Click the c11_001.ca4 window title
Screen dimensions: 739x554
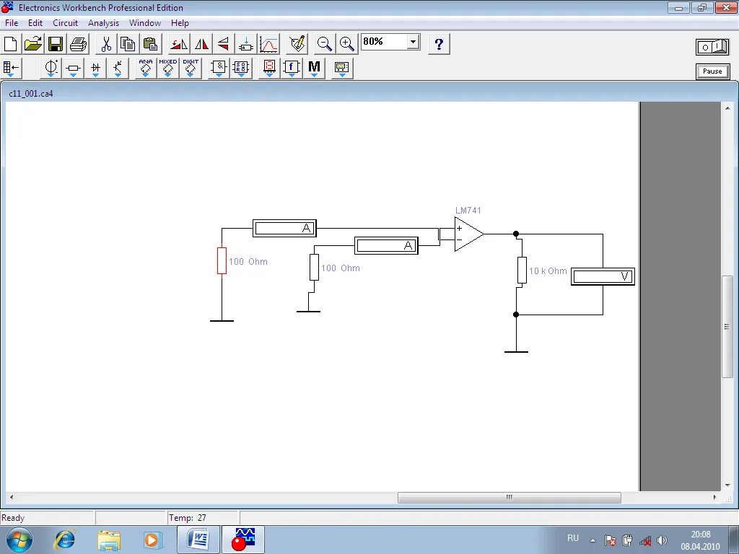31,94
